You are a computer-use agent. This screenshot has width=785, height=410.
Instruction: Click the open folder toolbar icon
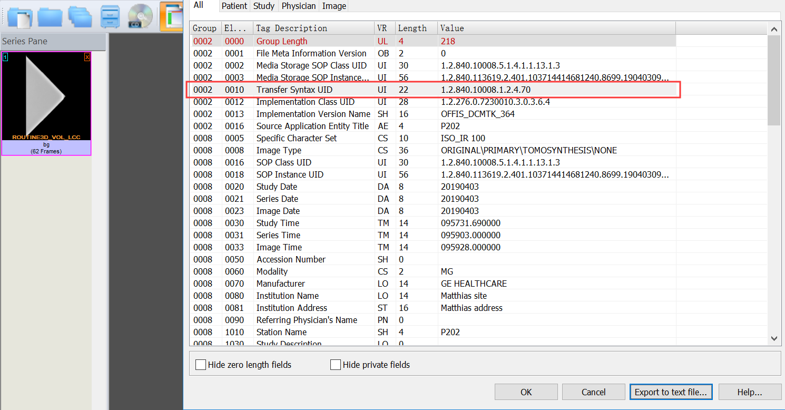49,17
